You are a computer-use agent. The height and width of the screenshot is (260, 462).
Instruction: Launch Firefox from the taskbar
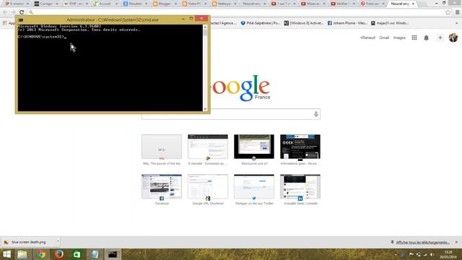pyautogui.click(x=59, y=254)
